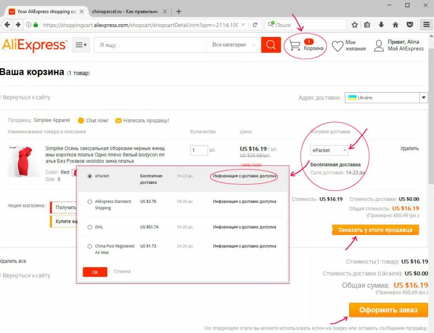Open the downloads arrow icon
This screenshot has width=434, height=333.
tap(381, 25)
